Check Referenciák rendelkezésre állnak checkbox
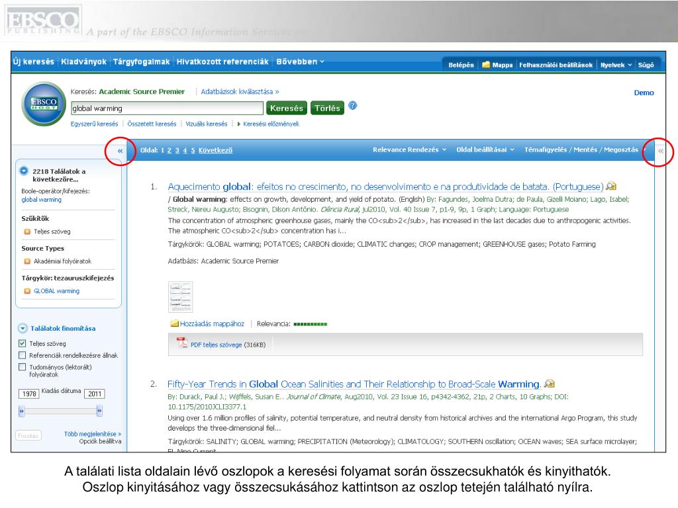Screen dimensions: 678x508 pos(22,355)
